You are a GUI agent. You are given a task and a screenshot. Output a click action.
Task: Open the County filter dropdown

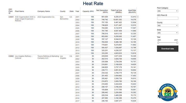tap(167, 25)
